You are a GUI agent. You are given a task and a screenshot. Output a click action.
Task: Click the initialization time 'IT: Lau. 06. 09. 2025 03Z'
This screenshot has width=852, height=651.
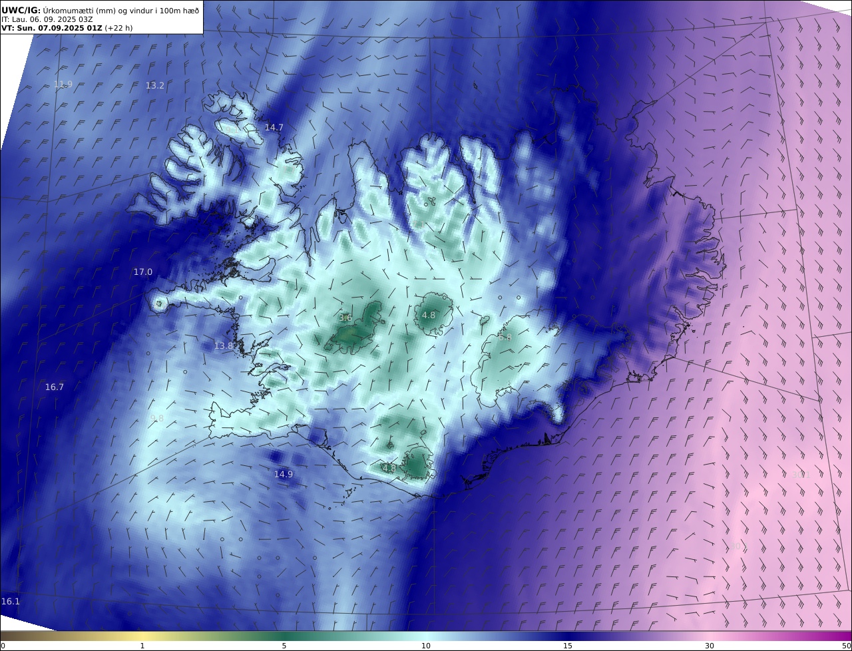47,19
